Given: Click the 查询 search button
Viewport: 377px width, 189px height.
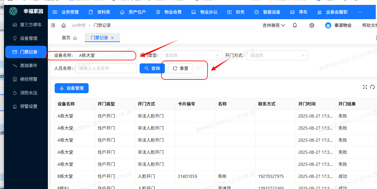Looking at the screenshot, I should [x=152, y=68].
